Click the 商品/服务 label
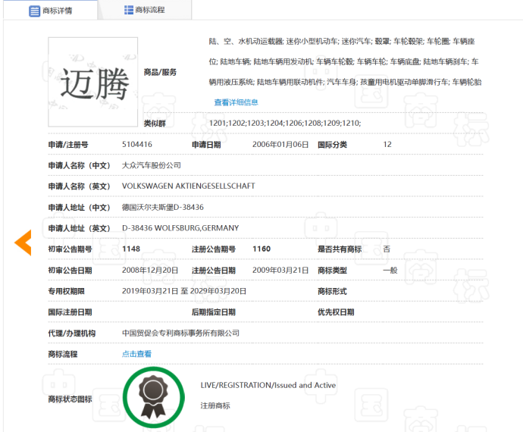Viewport: 523px width, 432px height. (160, 73)
